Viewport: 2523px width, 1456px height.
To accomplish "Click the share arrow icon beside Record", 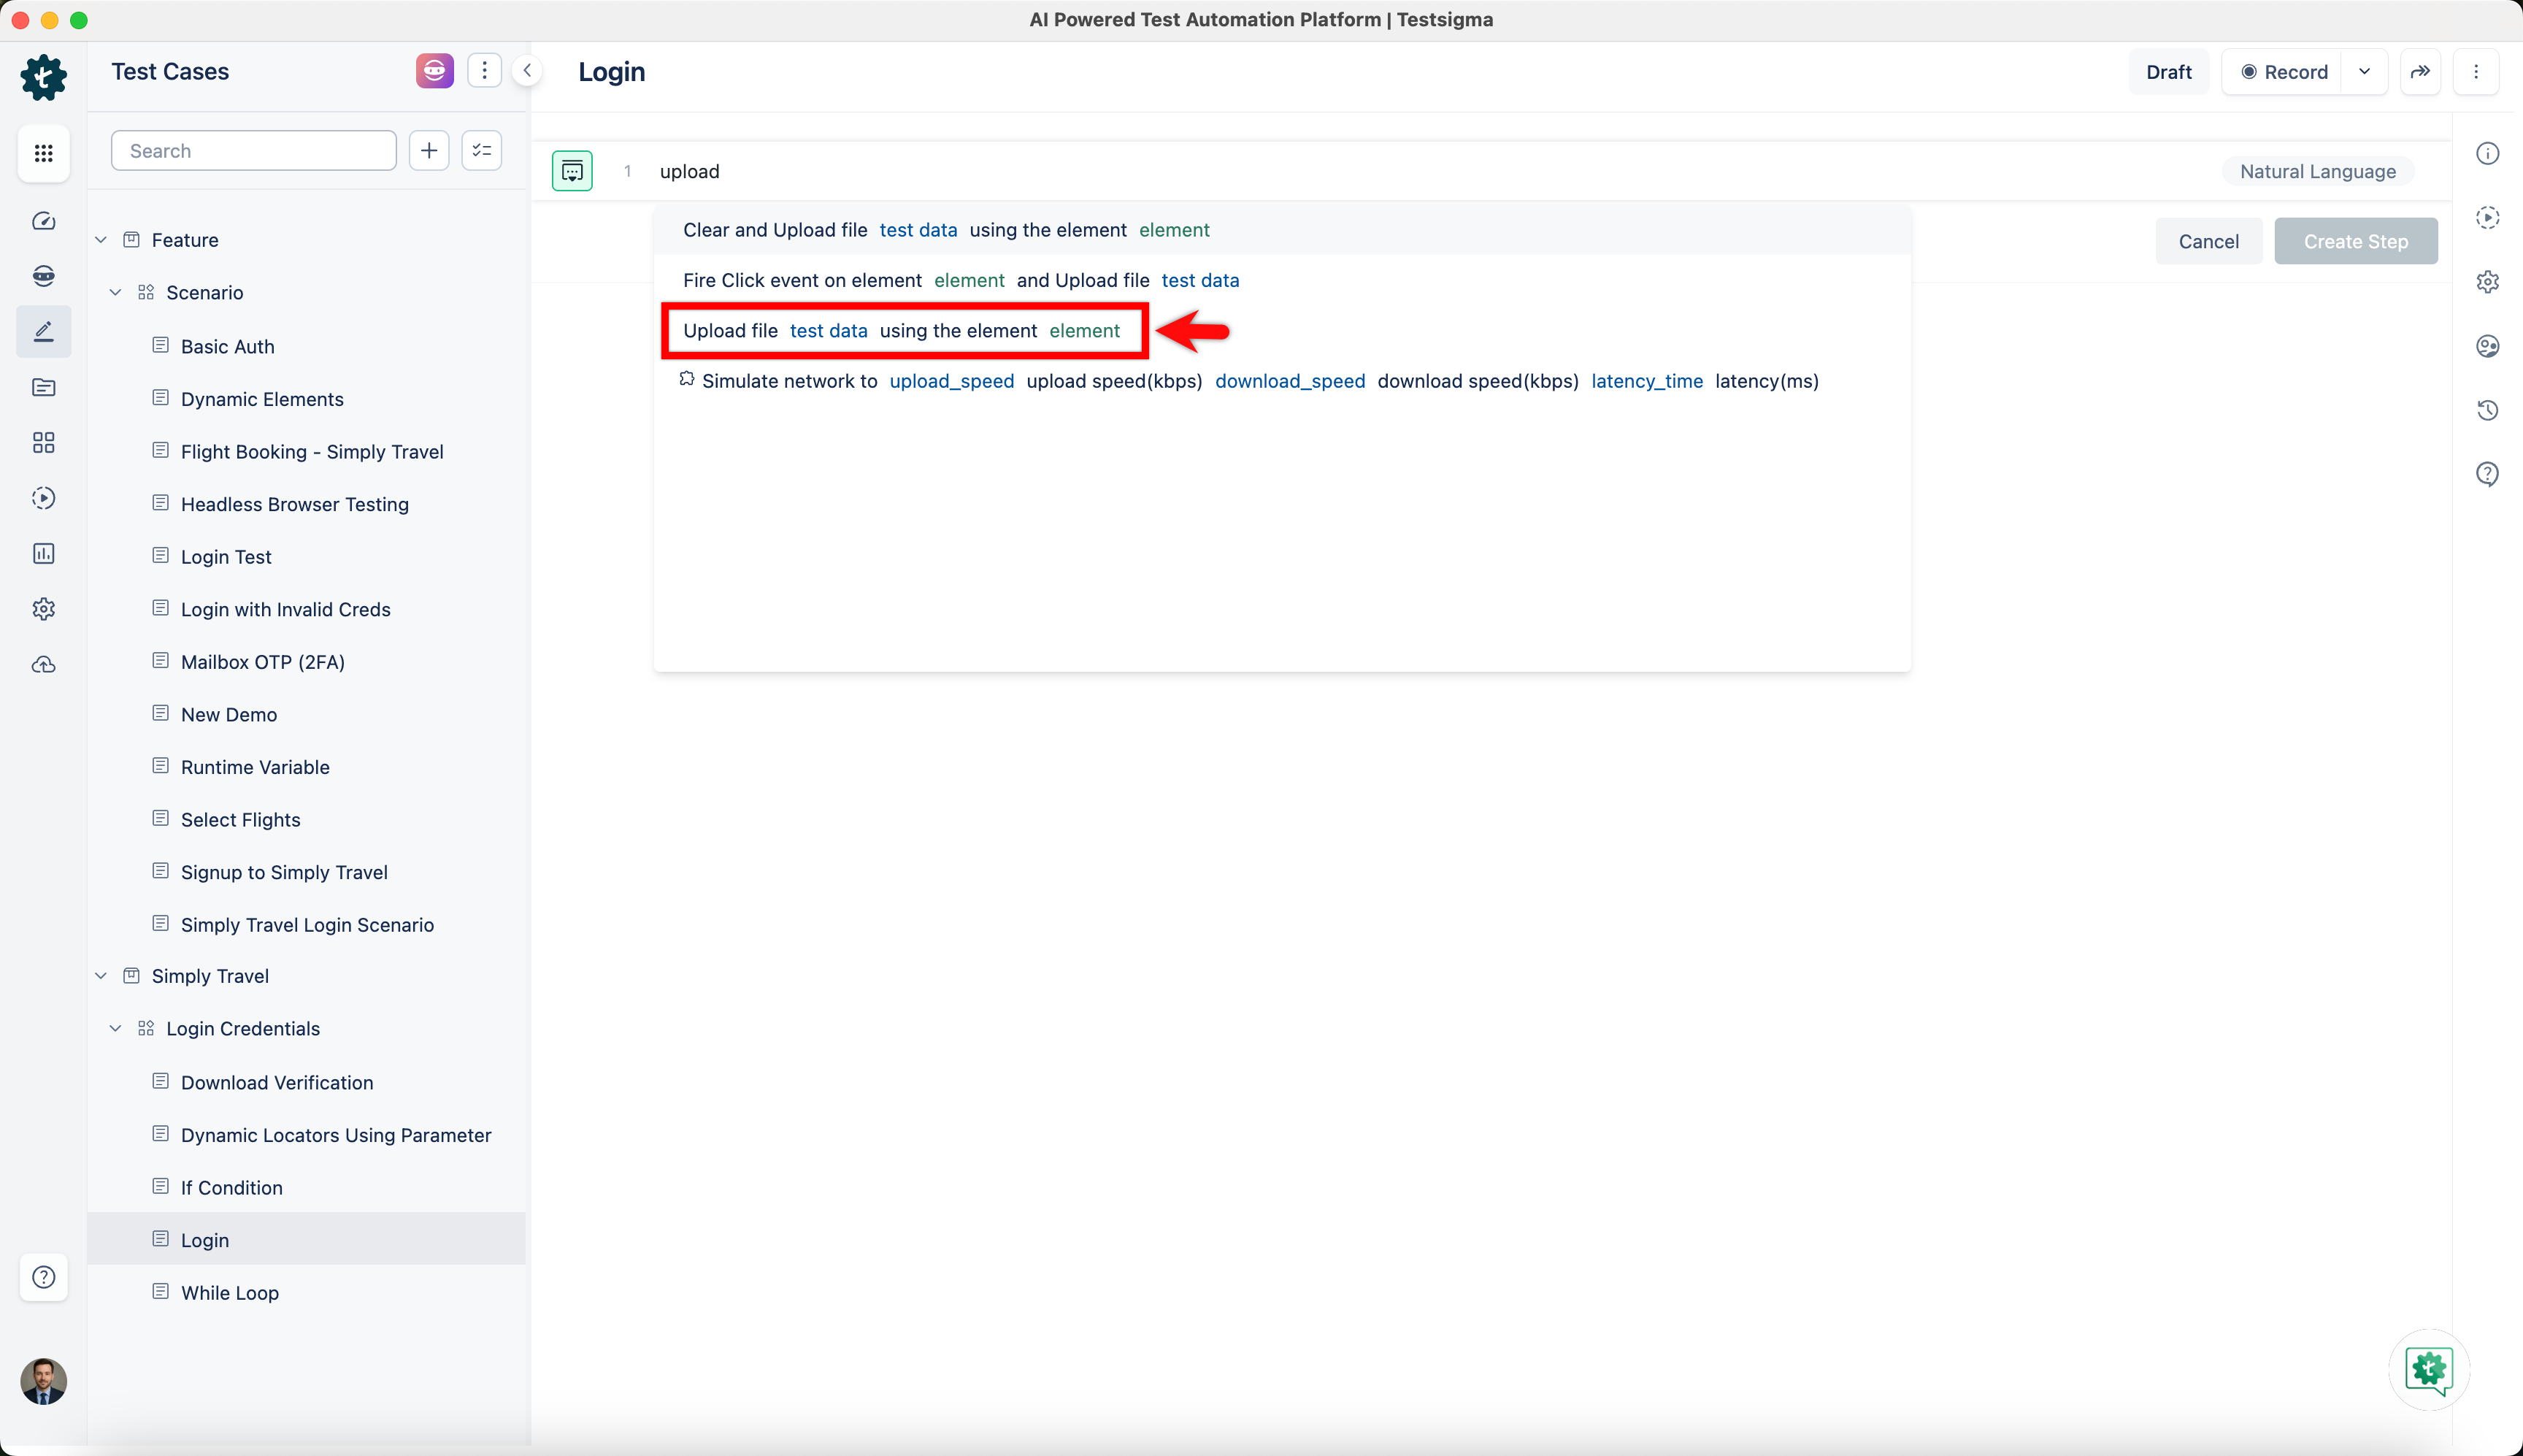I will pyautogui.click(x=2419, y=72).
